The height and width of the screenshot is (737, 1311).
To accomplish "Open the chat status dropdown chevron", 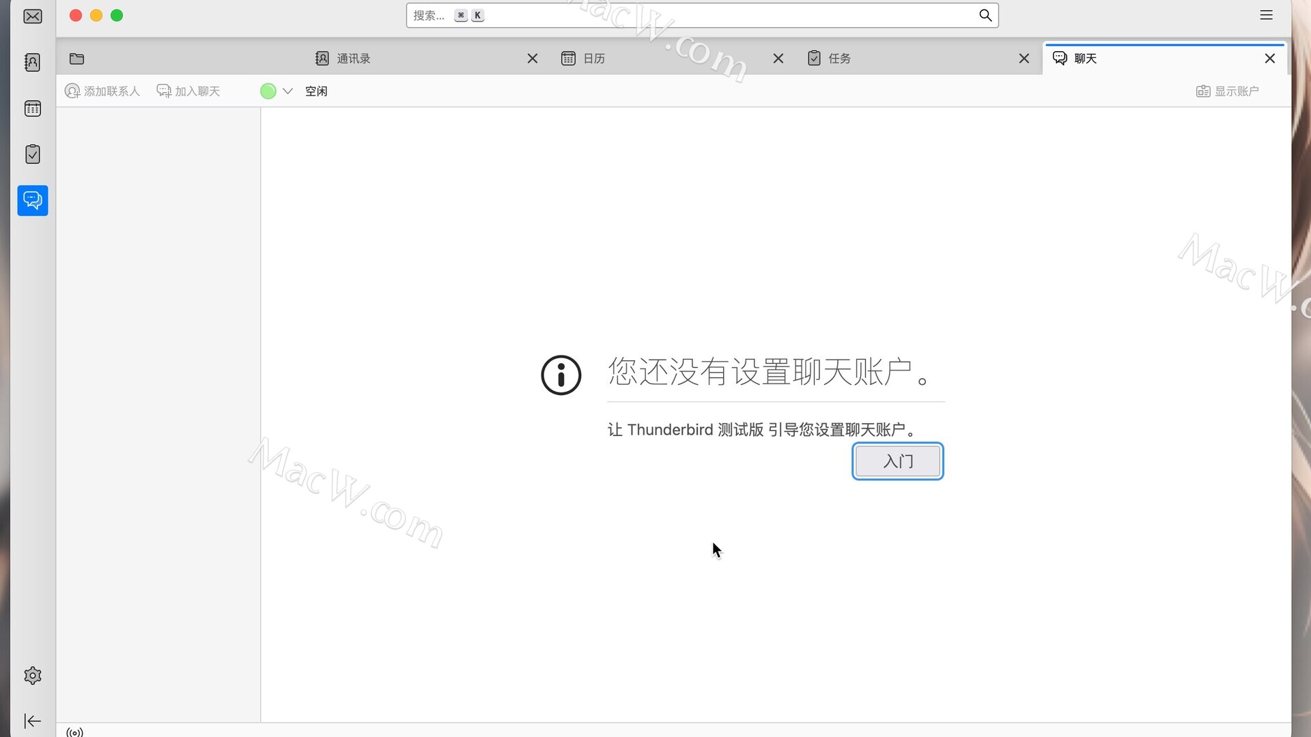I will 288,91.
